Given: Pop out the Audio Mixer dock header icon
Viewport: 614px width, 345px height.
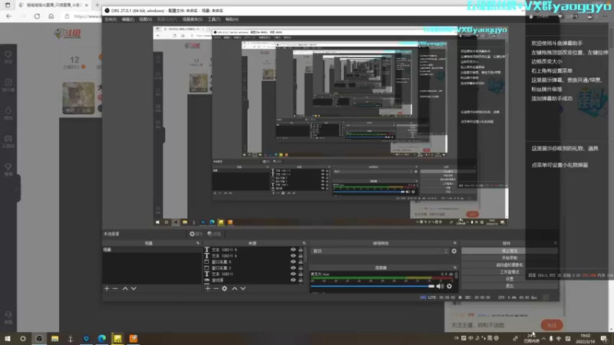Looking at the screenshot, I should (455, 268).
